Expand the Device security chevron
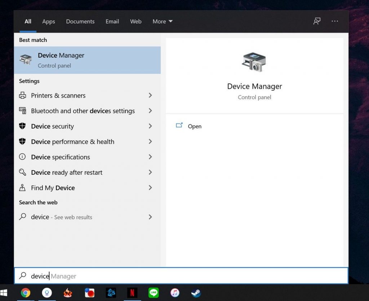 tap(150, 126)
